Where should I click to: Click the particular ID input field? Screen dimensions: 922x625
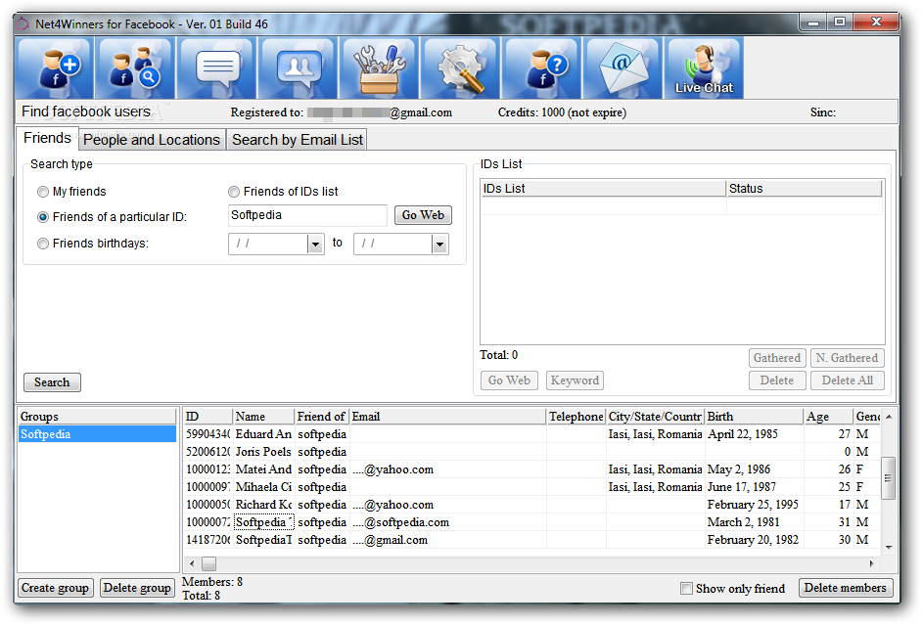(307, 215)
